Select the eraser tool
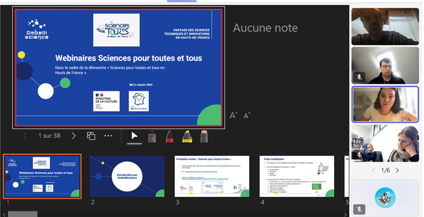 204,136
